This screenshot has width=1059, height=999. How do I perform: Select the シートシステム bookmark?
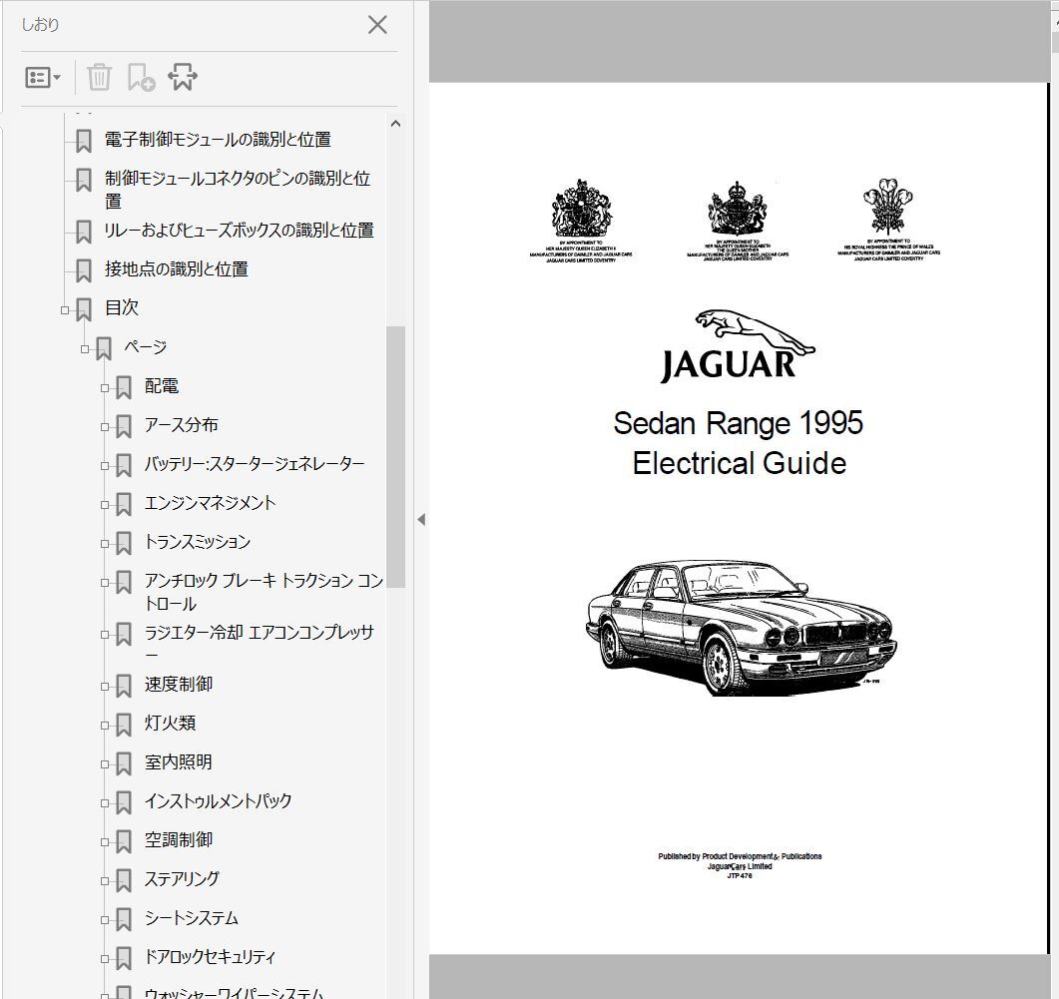click(192, 918)
